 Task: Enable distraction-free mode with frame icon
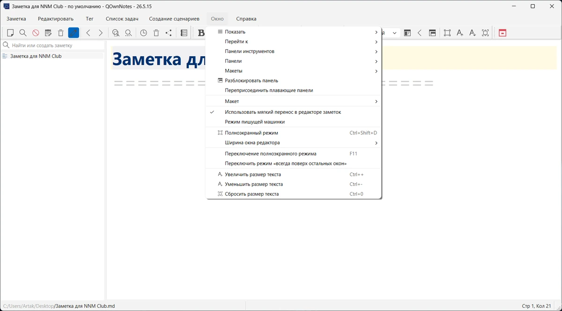tap(447, 33)
